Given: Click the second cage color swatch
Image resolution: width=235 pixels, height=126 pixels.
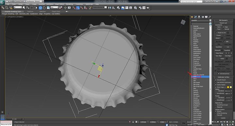Looking at the screenshot, I should (x=231, y=87).
